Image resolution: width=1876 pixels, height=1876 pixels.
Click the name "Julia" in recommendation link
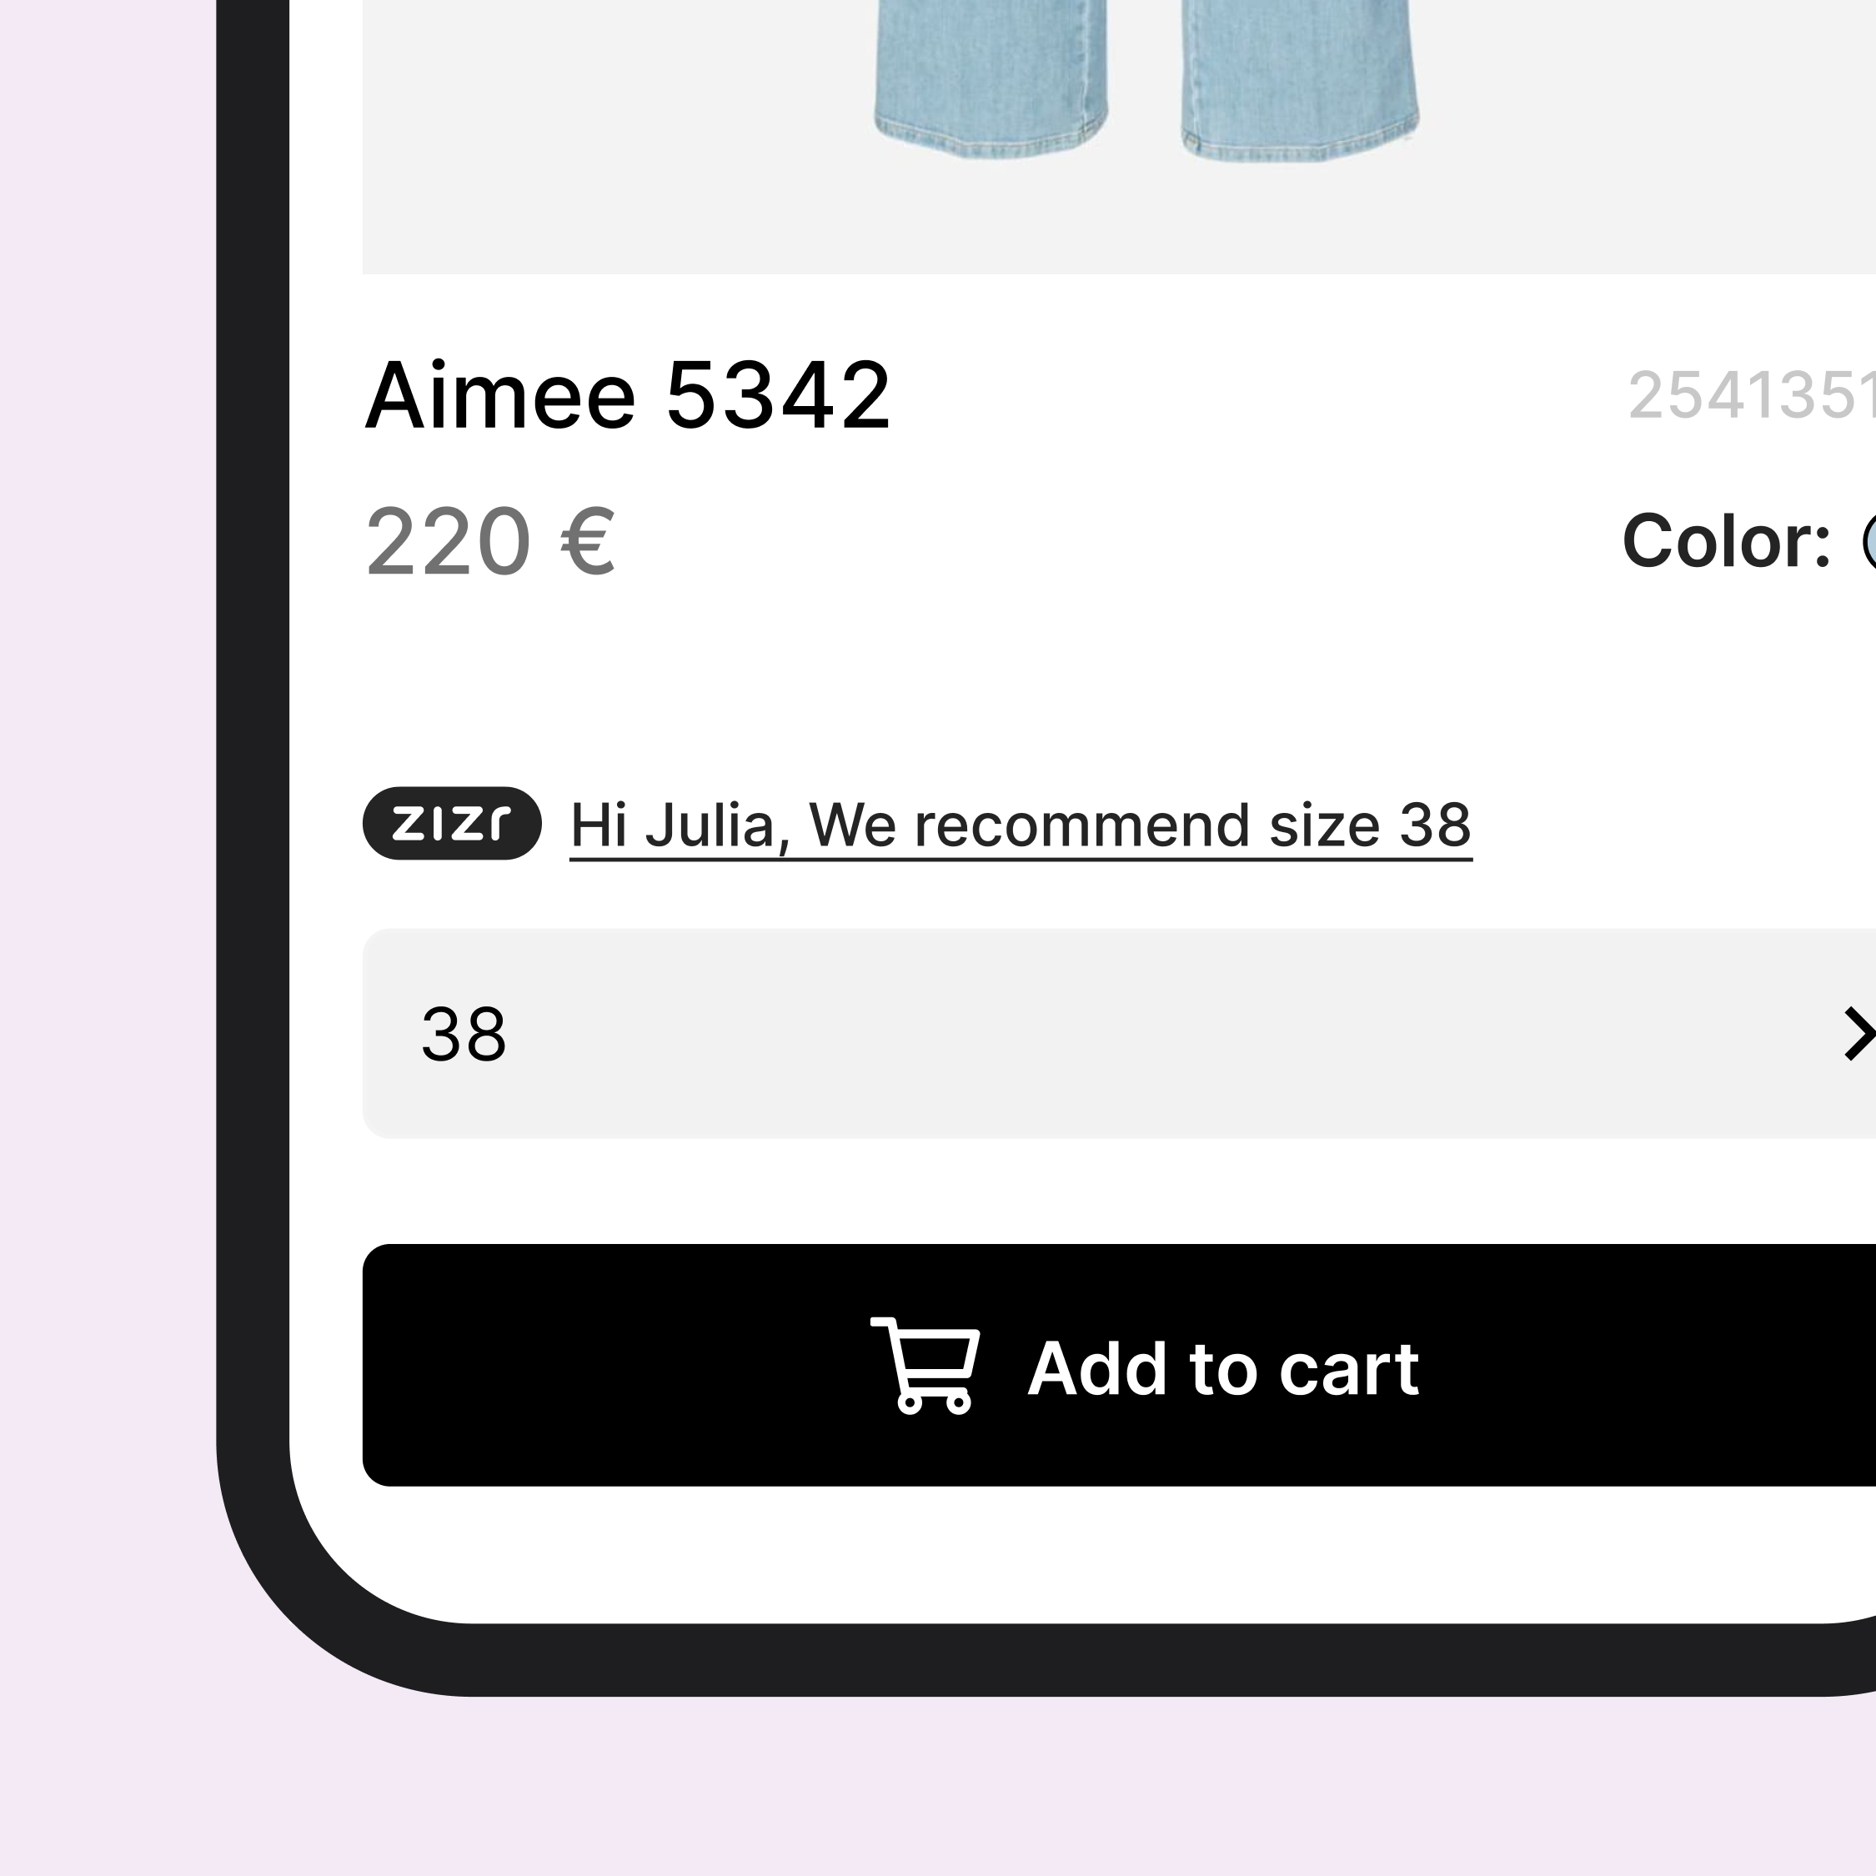point(709,825)
